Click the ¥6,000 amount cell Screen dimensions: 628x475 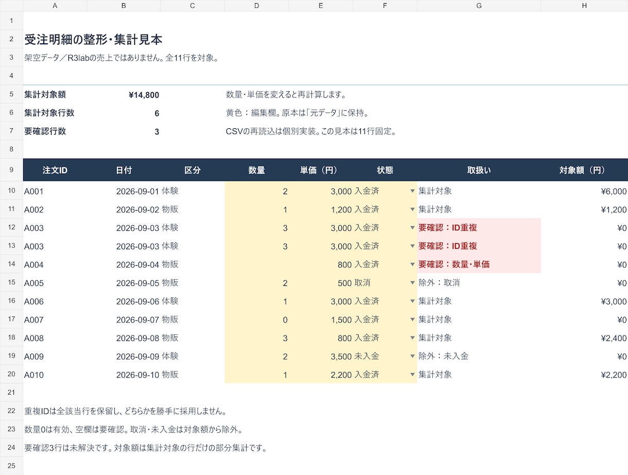[584, 191]
